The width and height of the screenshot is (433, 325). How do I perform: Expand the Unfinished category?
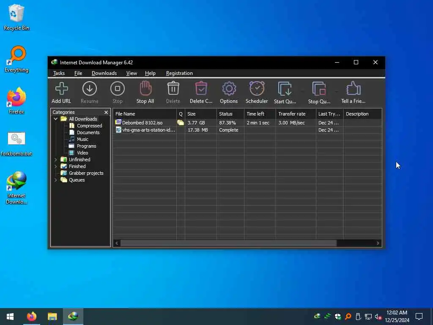[x=55, y=160]
